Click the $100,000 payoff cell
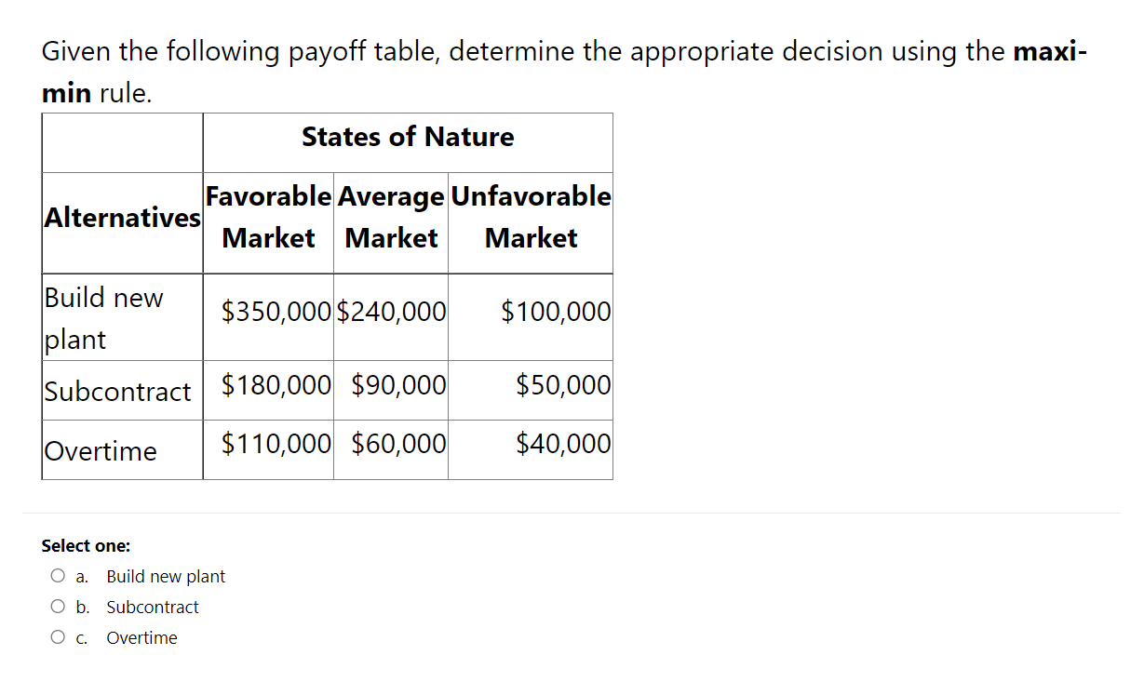Screen dimensions: 1144x695 point(557,312)
